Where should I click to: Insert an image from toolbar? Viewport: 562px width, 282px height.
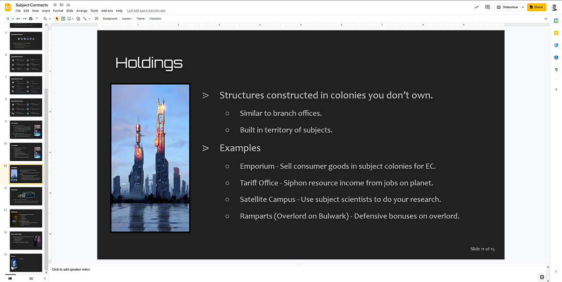point(69,18)
